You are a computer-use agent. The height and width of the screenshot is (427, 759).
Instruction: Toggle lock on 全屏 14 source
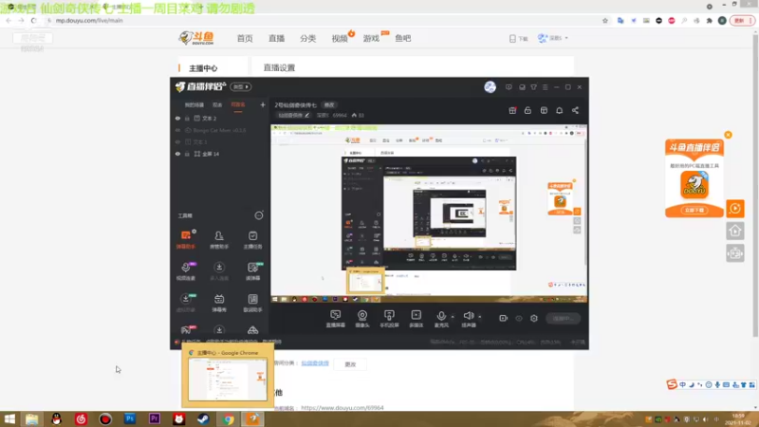click(x=187, y=154)
